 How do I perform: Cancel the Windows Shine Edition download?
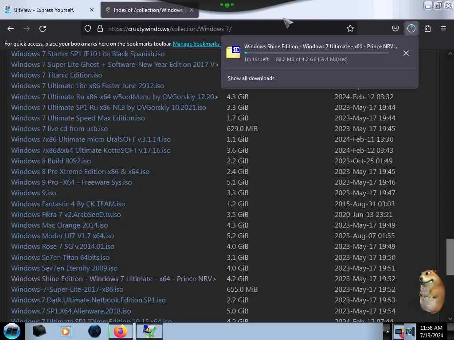pyautogui.click(x=406, y=53)
